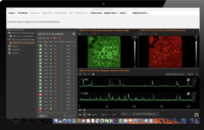This screenshot has height=130, width=204.
Task: Select the Time Series tab
Action: pos(23,13)
